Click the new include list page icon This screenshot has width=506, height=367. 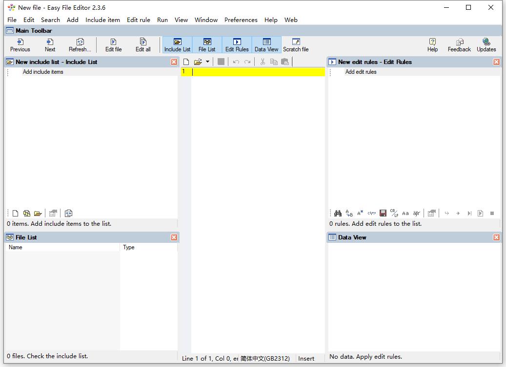[15, 213]
